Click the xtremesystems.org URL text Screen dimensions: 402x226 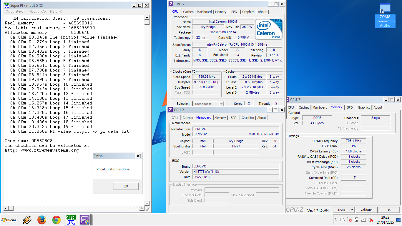(43, 150)
